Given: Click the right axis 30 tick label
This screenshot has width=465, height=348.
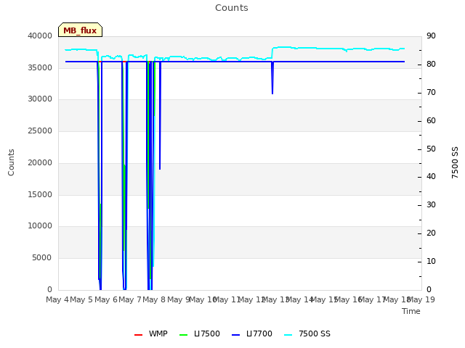Looking at the screenshot, I should tap(431, 204).
